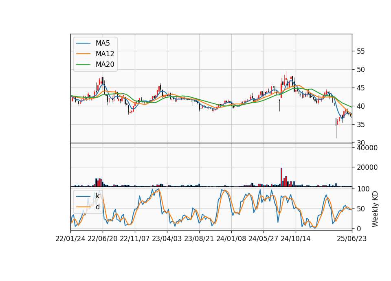Viewport: 391px width, 281px height.
Task: Click the KD axis value 0
Action: [358, 228]
